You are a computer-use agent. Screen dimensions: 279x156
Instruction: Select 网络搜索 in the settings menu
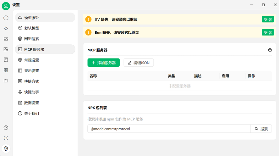pyautogui.click(x=45, y=39)
